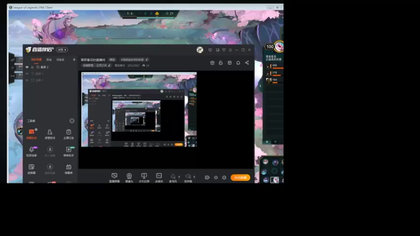The height and width of the screenshot is (236, 420).
Task: Minimize the League of Legends client window
Action: (x=270, y=7)
